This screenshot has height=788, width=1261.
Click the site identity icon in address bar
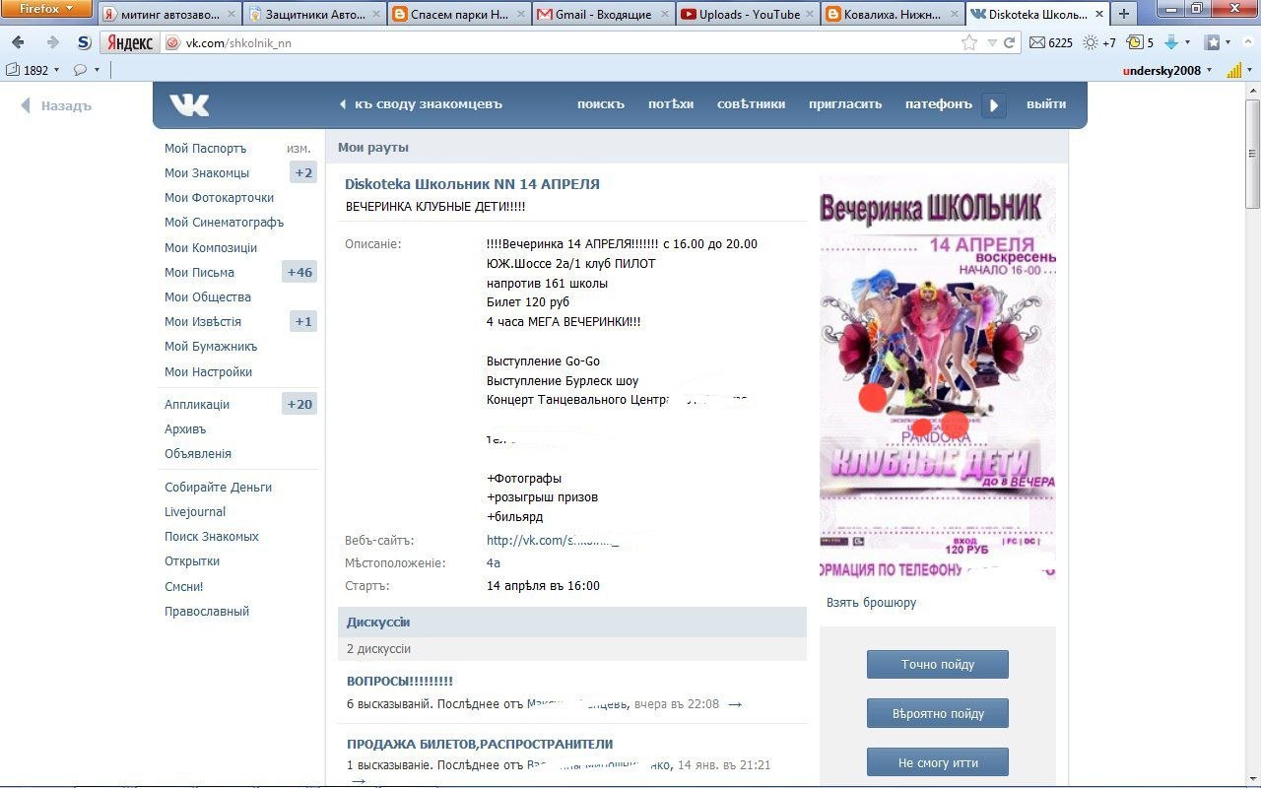172,43
